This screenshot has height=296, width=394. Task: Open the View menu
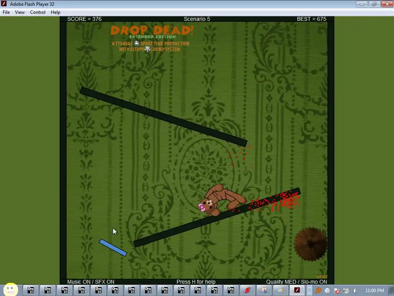pyautogui.click(x=20, y=12)
